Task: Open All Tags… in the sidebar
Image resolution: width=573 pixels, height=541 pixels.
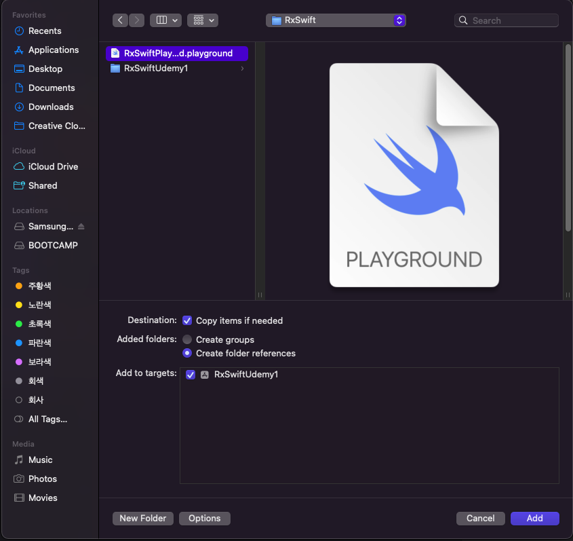Action: coord(47,419)
